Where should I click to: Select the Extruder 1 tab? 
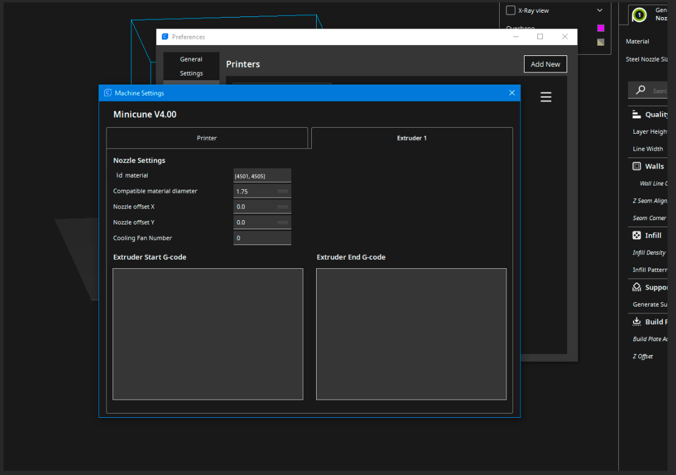(x=412, y=138)
